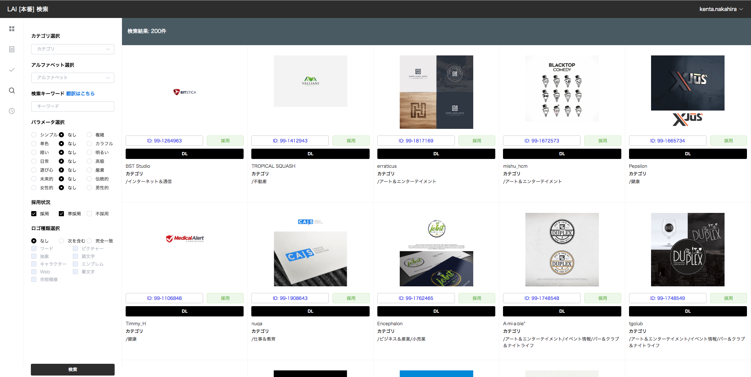Select the シンプル radio button

[x=34, y=135]
